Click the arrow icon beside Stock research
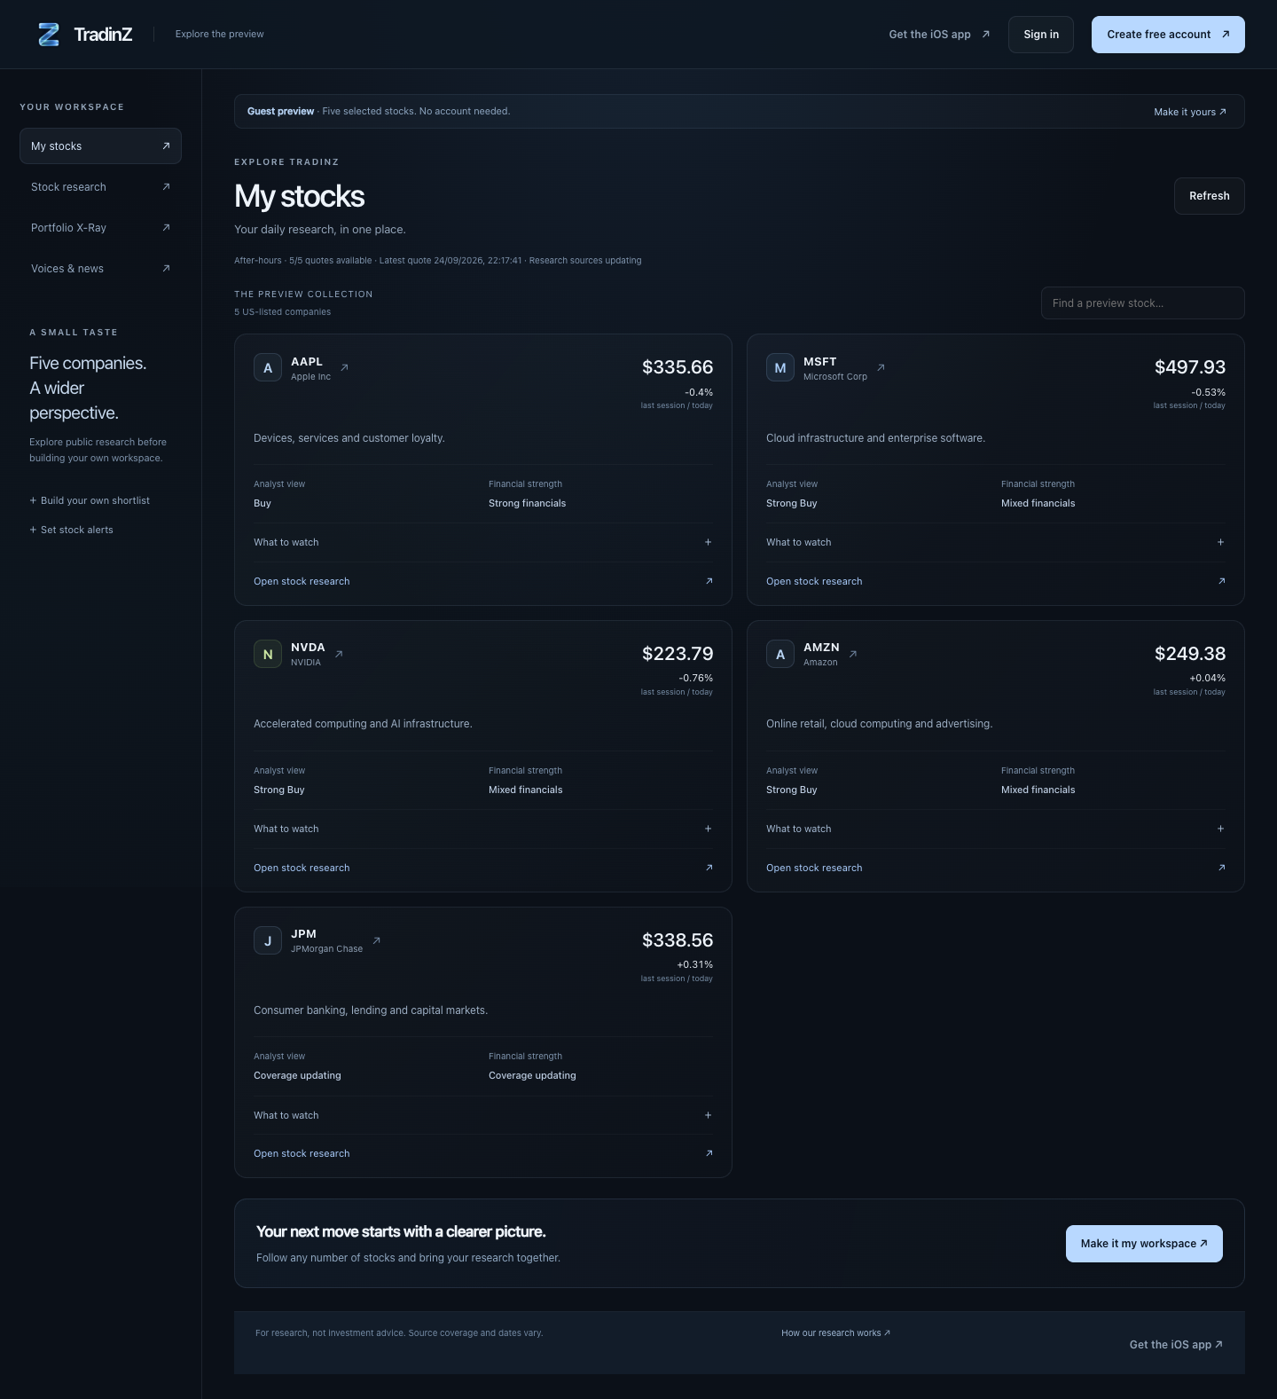The image size is (1277, 1399). tap(166, 187)
